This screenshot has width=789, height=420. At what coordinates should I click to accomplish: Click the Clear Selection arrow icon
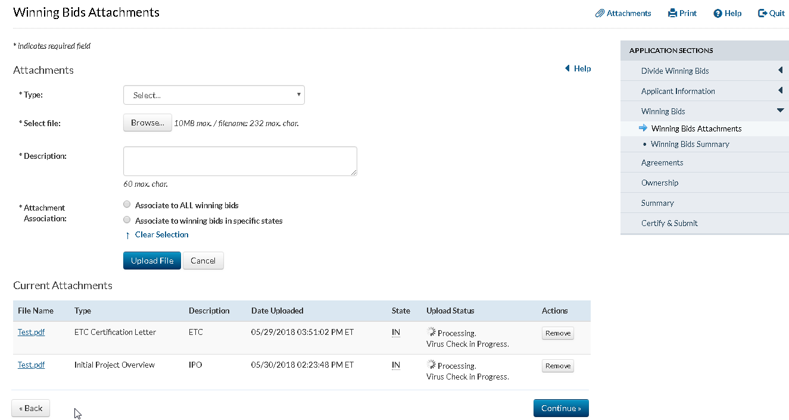(x=127, y=235)
